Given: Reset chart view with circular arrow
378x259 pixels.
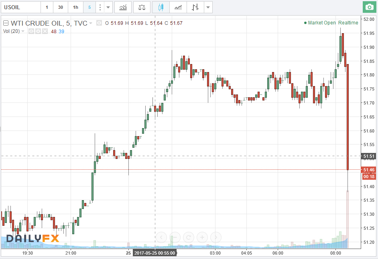Looking at the screenshot, I should pos(189,238).
